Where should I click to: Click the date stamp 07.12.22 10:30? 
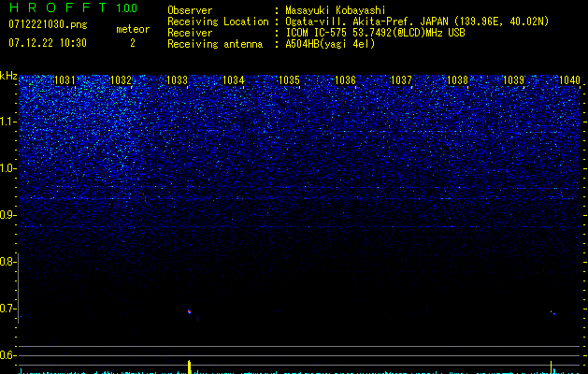48,43
